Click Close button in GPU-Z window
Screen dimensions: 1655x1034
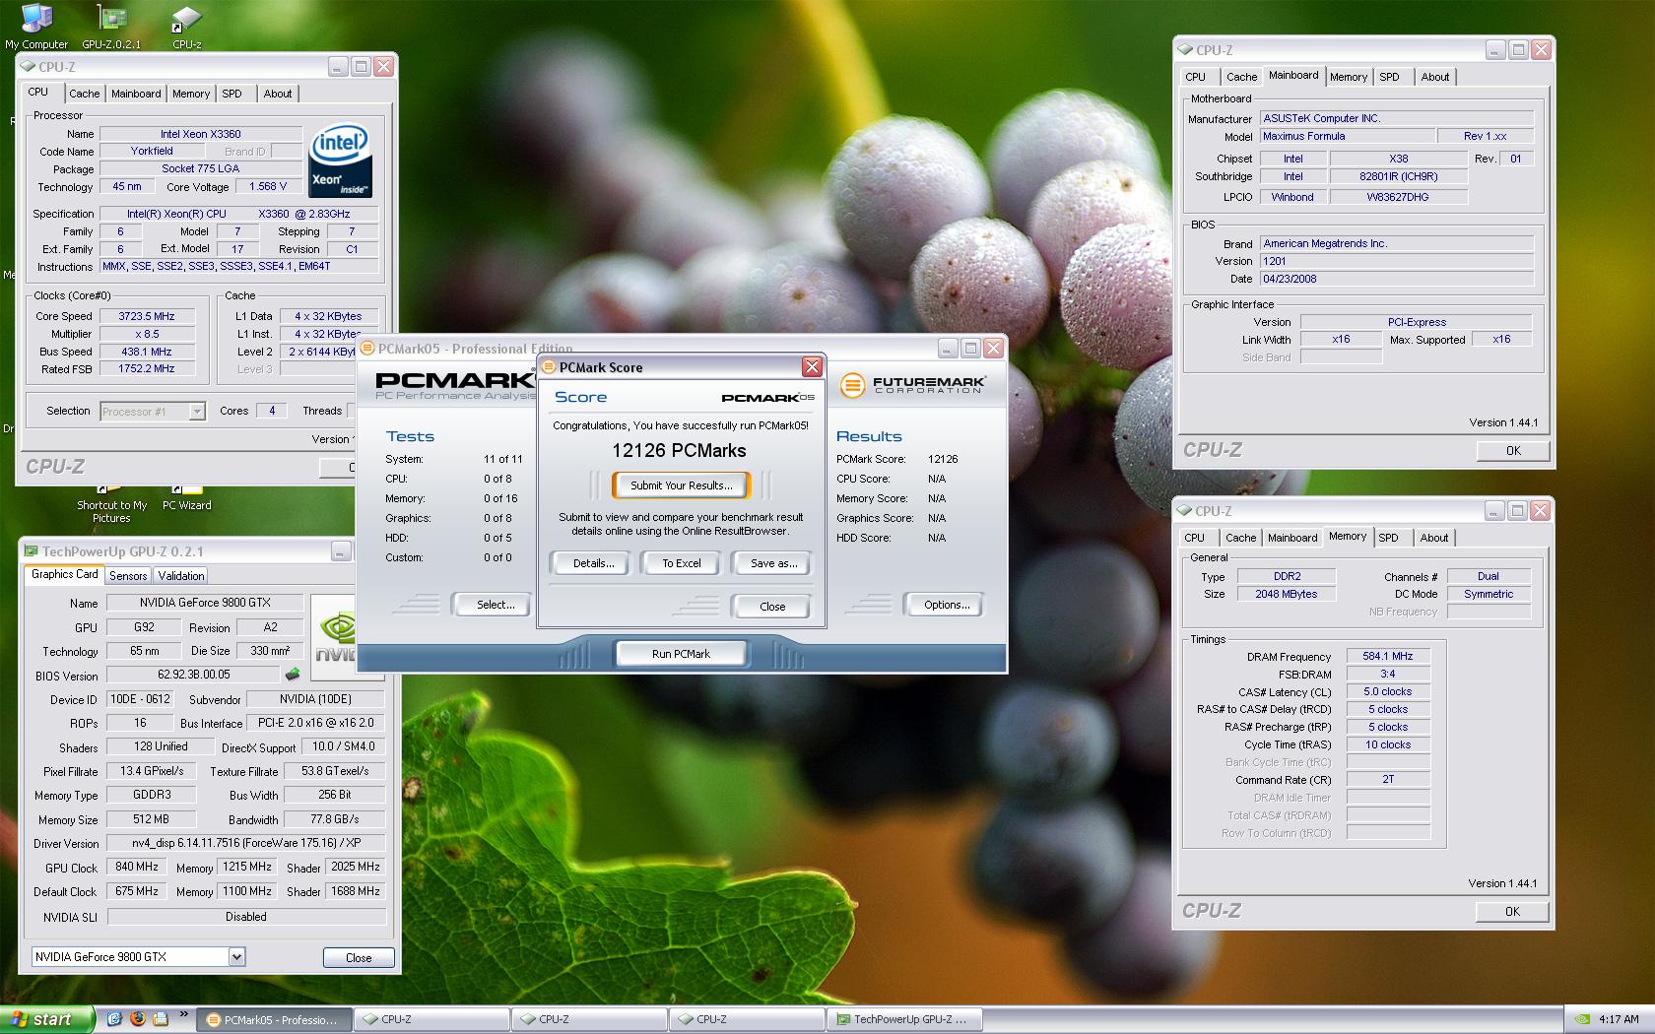[359, 957]
